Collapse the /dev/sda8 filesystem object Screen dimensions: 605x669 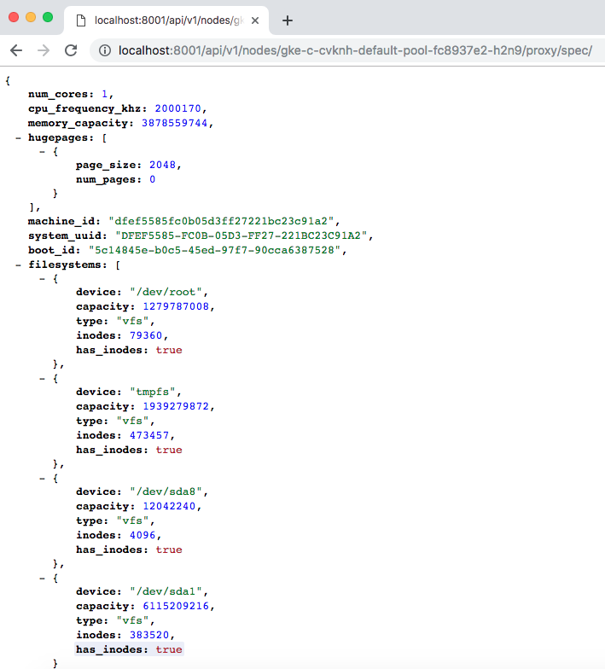pyautogui.click(x=42, y=478)
